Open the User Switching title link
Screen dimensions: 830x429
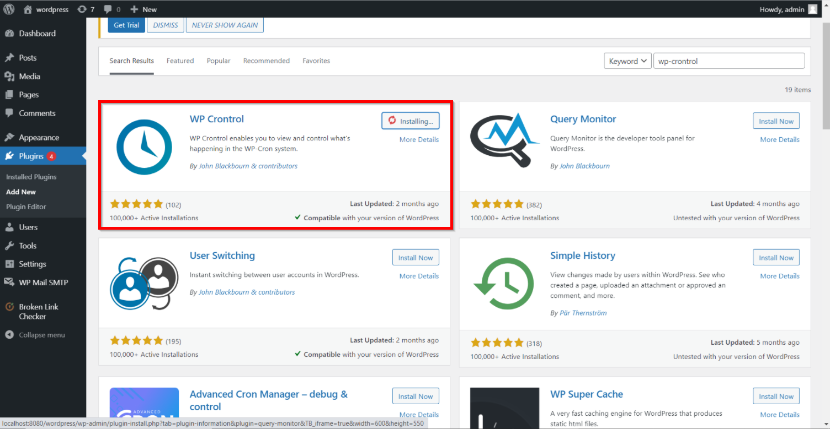[222, 256]
